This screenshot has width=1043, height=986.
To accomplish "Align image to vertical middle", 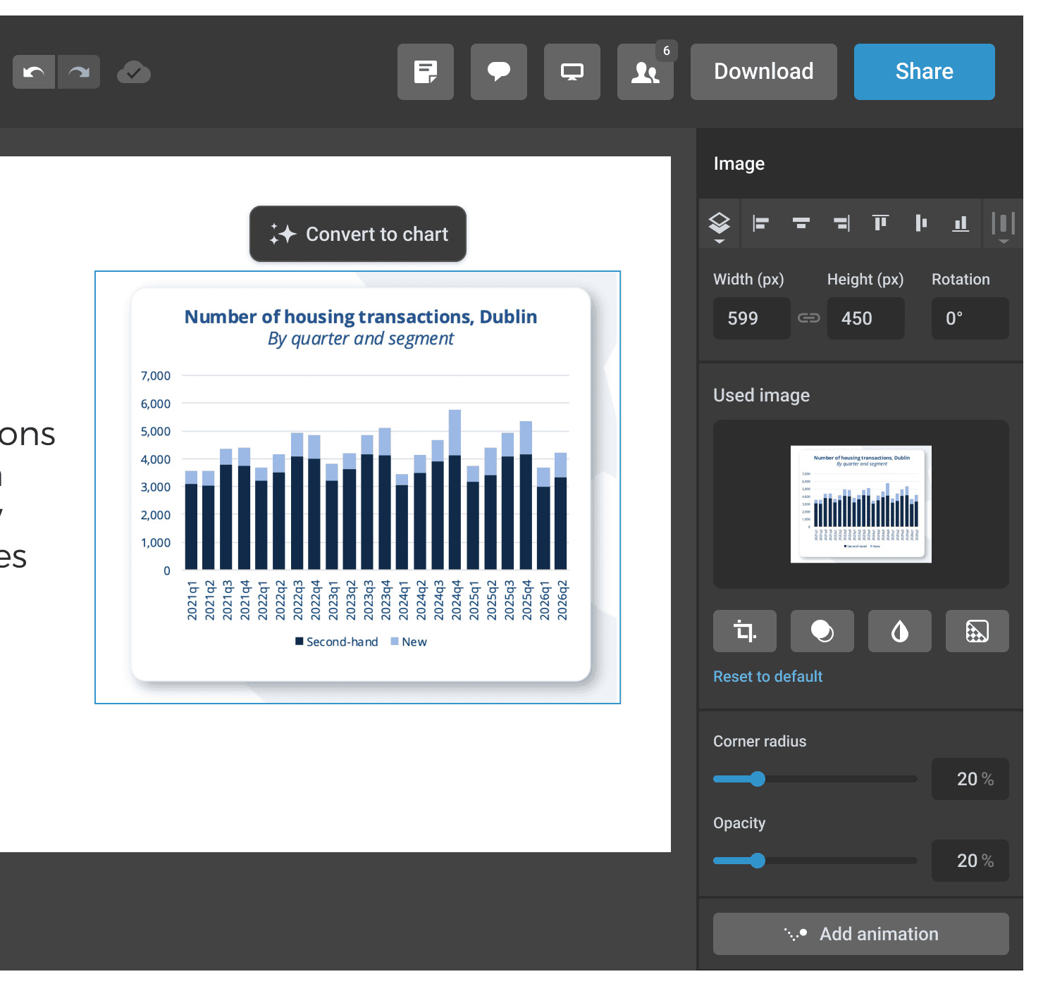I will point(921,223).
